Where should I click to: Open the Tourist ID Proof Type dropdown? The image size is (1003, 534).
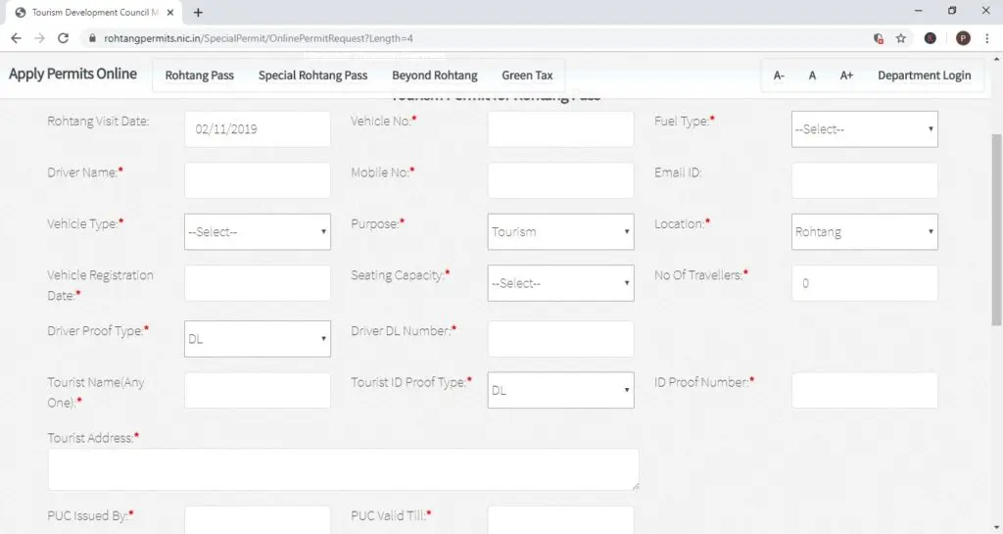[560, 390]
